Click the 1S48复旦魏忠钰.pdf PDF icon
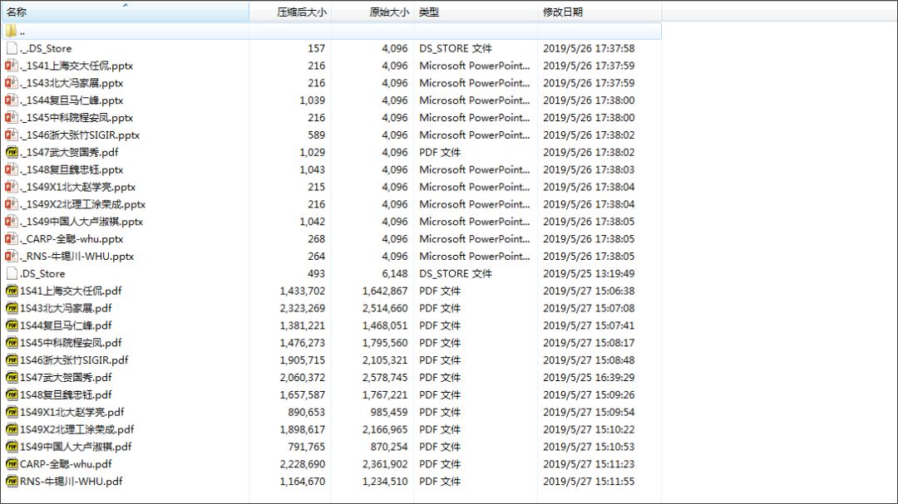The image size is (898, 504). pos(12,394)
